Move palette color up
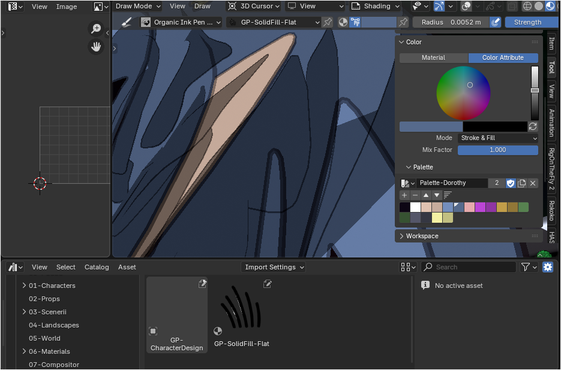This screenshot has width=561, height=370. point(426,195)
